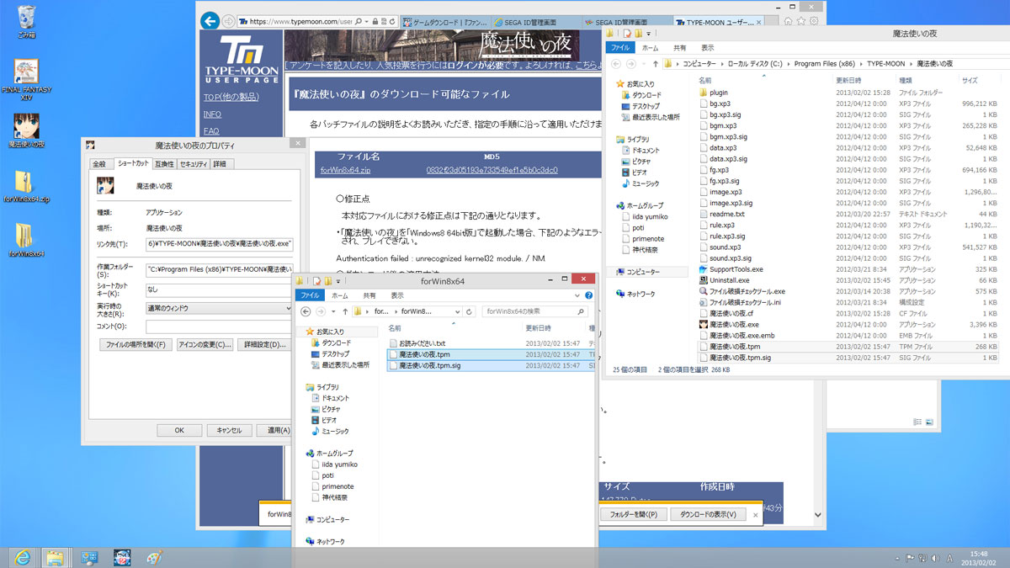Click フォルダーを開く download button
Image resolution: width=1010 pixels, height=568 pixels.
(634, 514)
